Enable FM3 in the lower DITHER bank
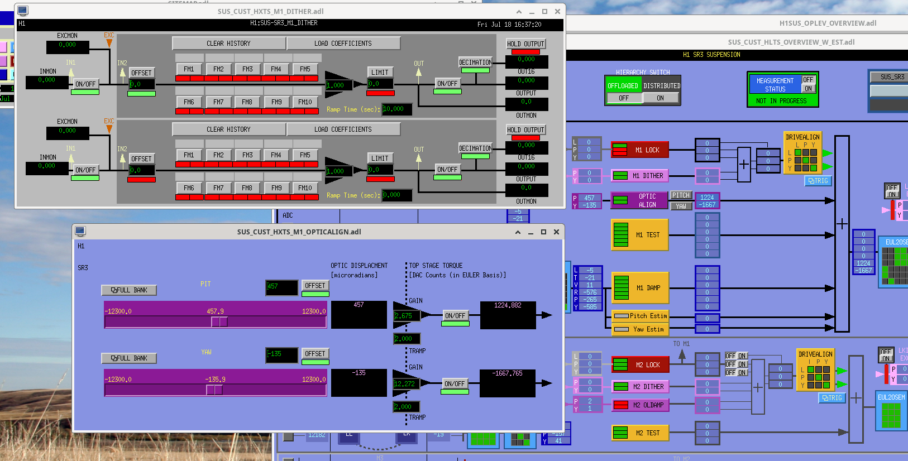 tap(247, 155)
